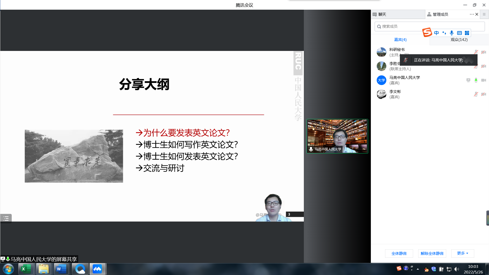Click the 正在讲话: 马亮中国人民大学 text

coord(438,60)
